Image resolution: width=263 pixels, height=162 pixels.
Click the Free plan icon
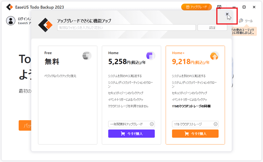coord(87,56)
